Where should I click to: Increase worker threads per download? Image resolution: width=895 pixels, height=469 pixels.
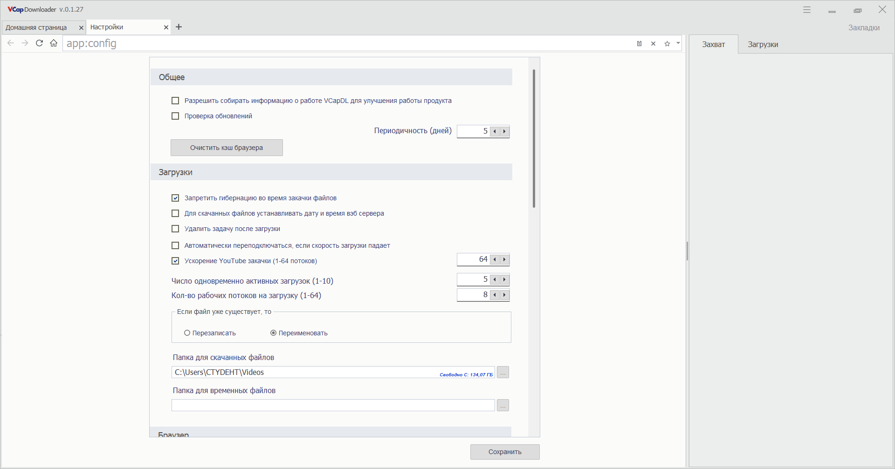(504, 295)
